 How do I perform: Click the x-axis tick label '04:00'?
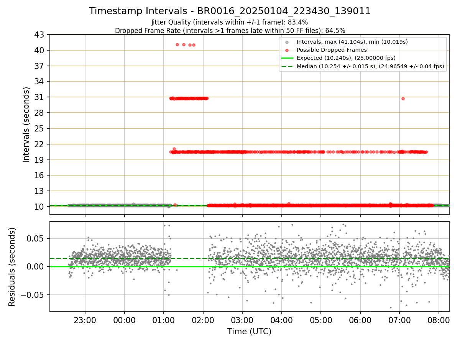tap(282, 319)
